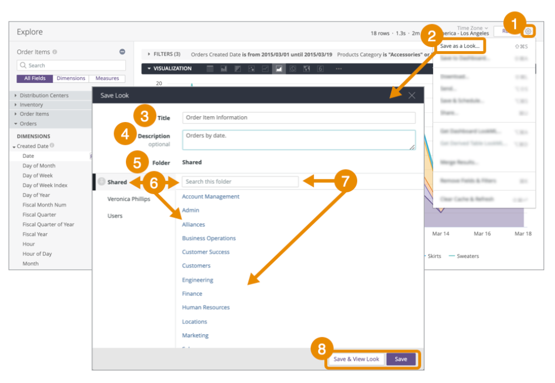
Task: Click the Order Items collapse circle icon
Action: pyautogui.click(x=122, y=52)
